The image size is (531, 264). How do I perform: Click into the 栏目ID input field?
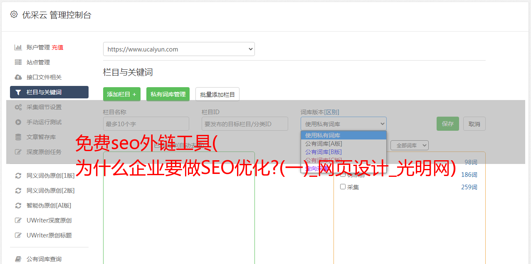pyautogui.click(x=245, y=124)
